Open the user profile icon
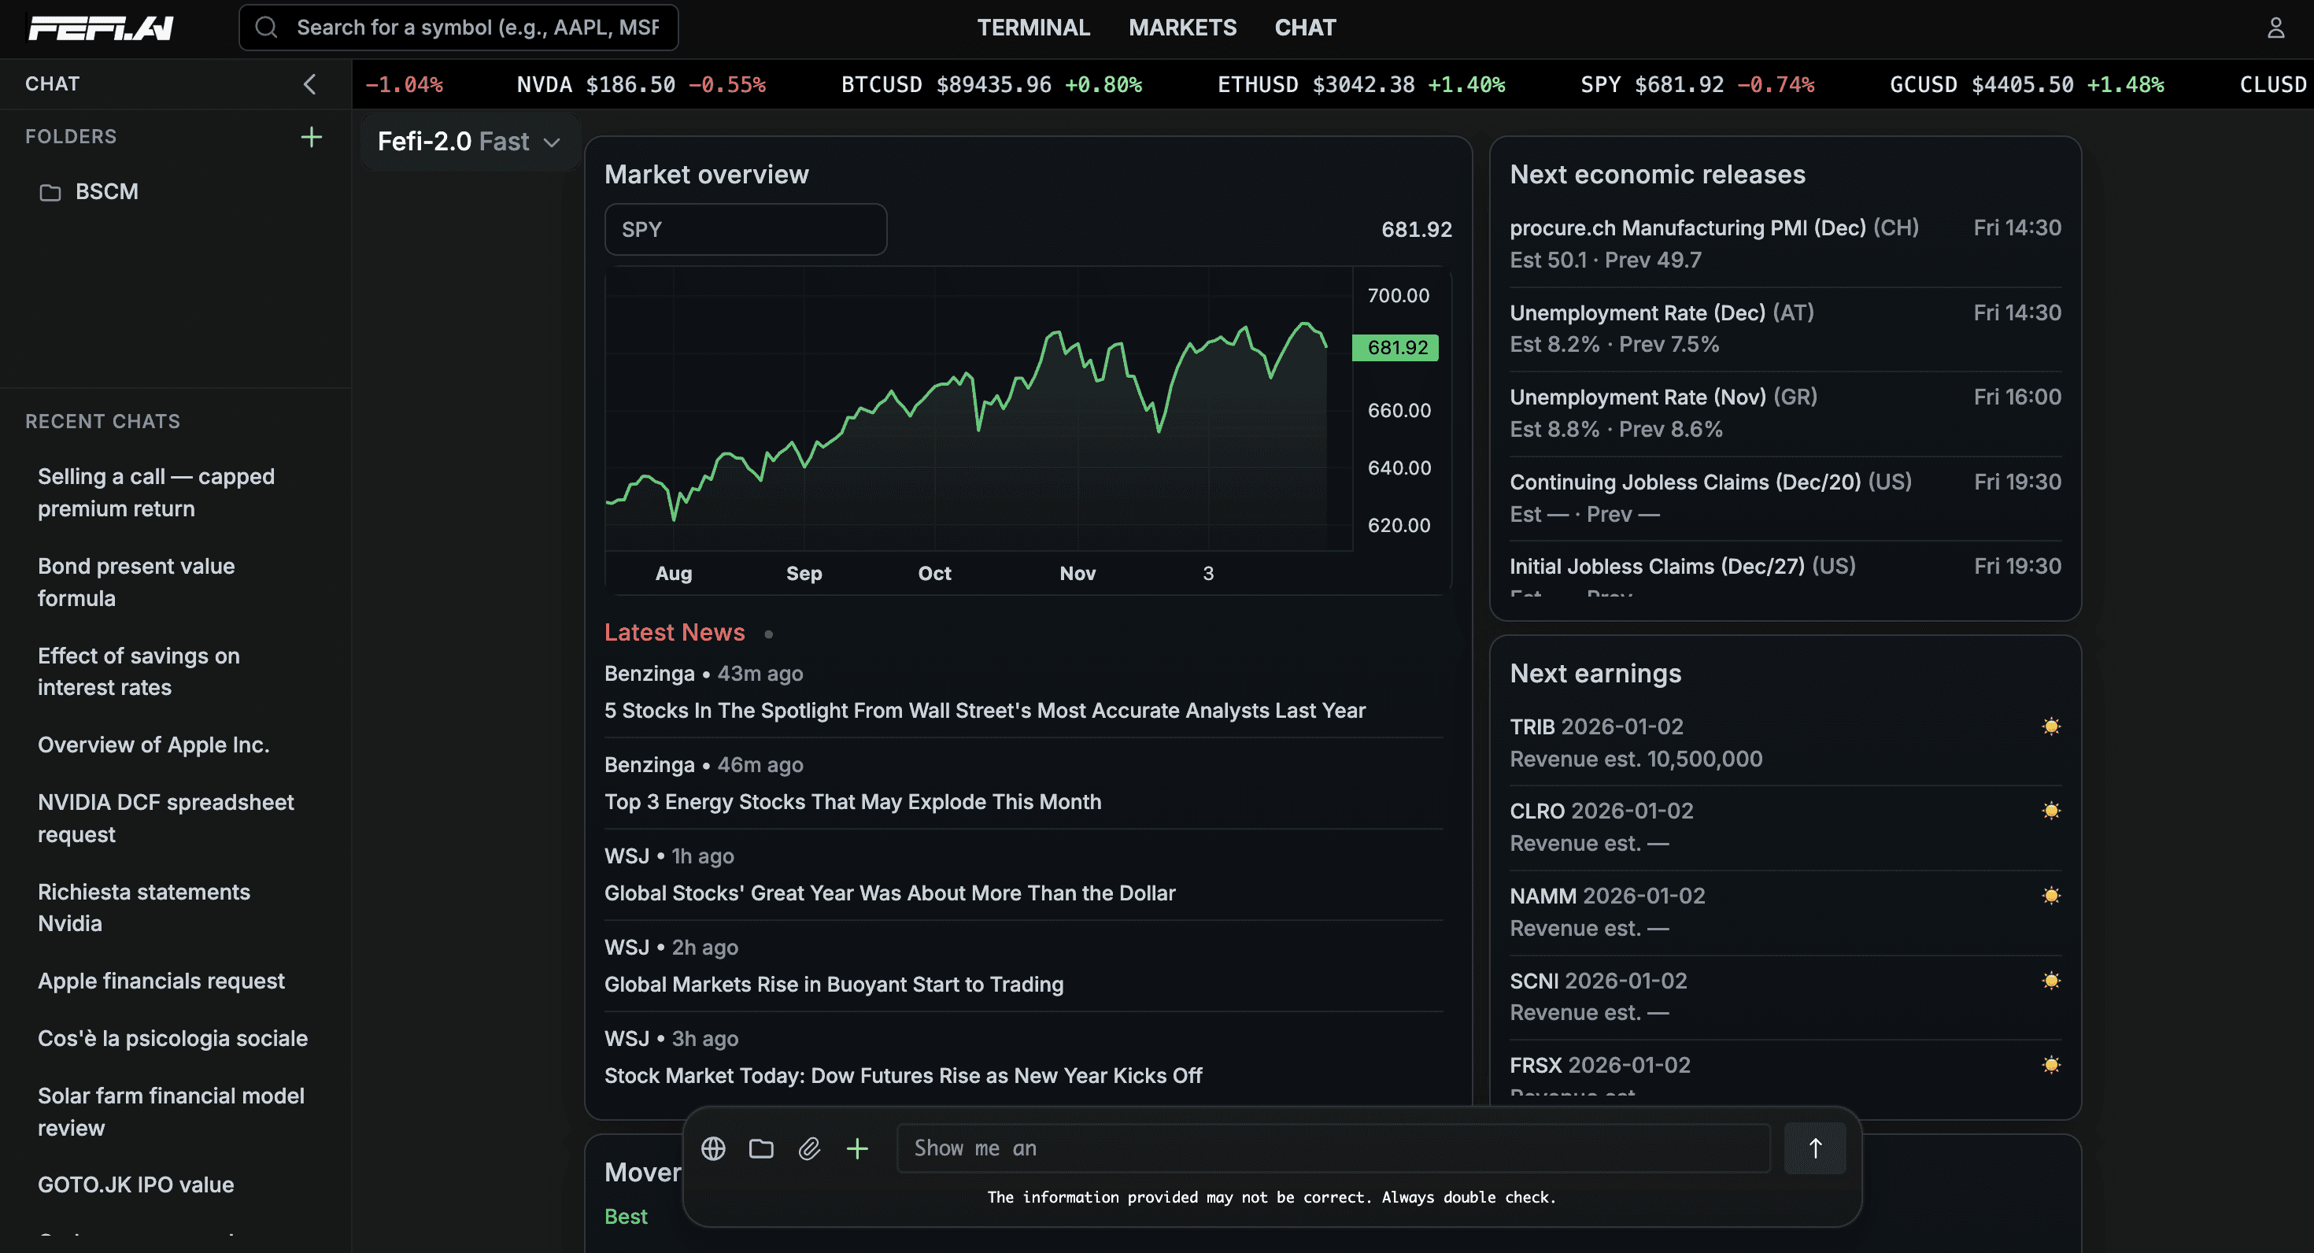 point(2275,28)
